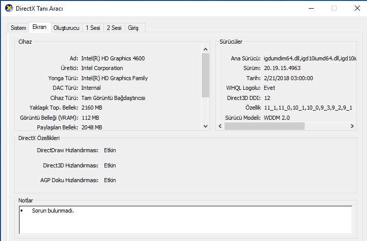Click the 'Ana Sürücü:' label
This screenshot has height=241, width=367.
coord(245,58)
